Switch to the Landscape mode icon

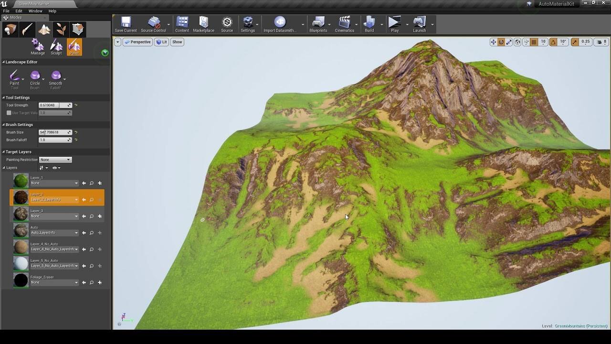click(x=43, y=29)
